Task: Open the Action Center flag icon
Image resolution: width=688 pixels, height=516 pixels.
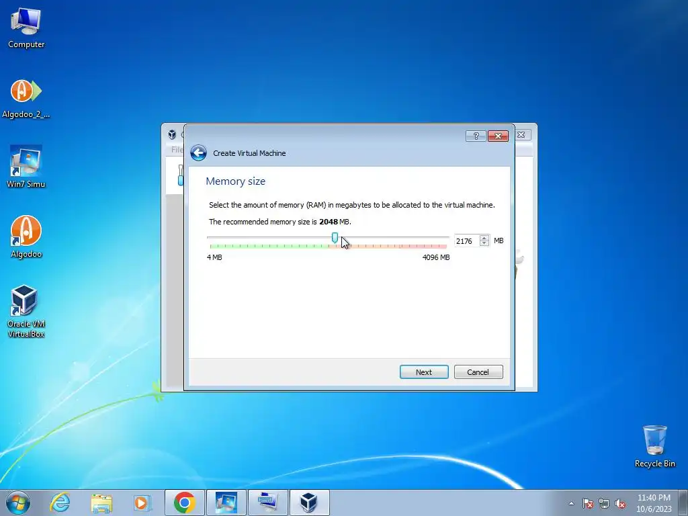Action: 587,503
